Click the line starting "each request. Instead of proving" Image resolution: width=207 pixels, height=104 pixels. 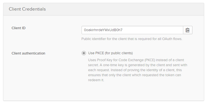135,70
